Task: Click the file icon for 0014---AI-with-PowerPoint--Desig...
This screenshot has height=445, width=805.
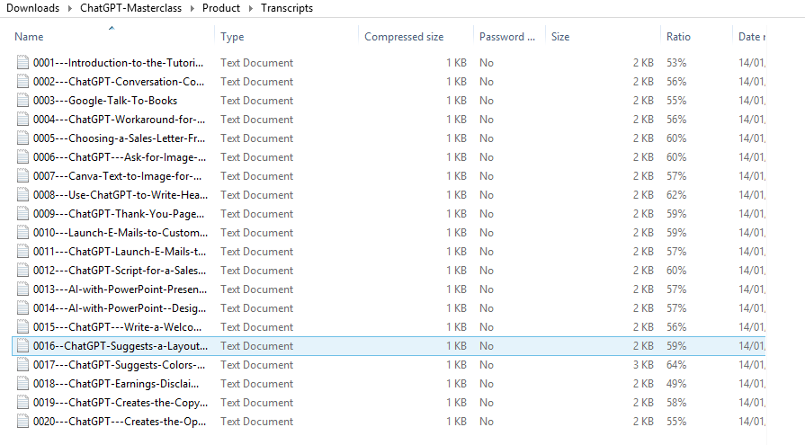Action: click(22, 308)
